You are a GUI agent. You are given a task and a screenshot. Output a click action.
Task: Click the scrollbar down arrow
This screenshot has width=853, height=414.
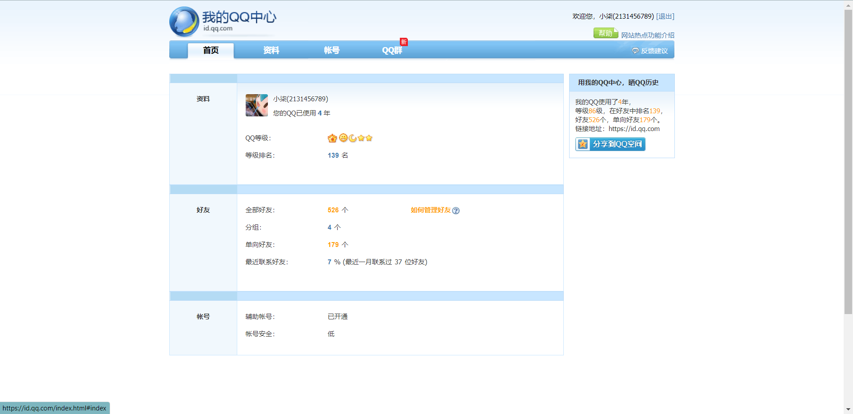coord(848,409)
